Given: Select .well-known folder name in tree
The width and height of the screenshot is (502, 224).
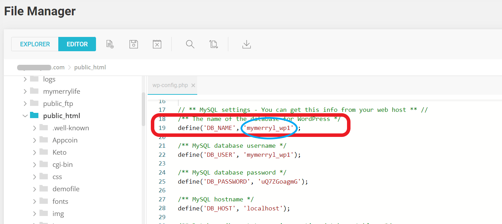Looking at the screenshot, I should [71, 128].
